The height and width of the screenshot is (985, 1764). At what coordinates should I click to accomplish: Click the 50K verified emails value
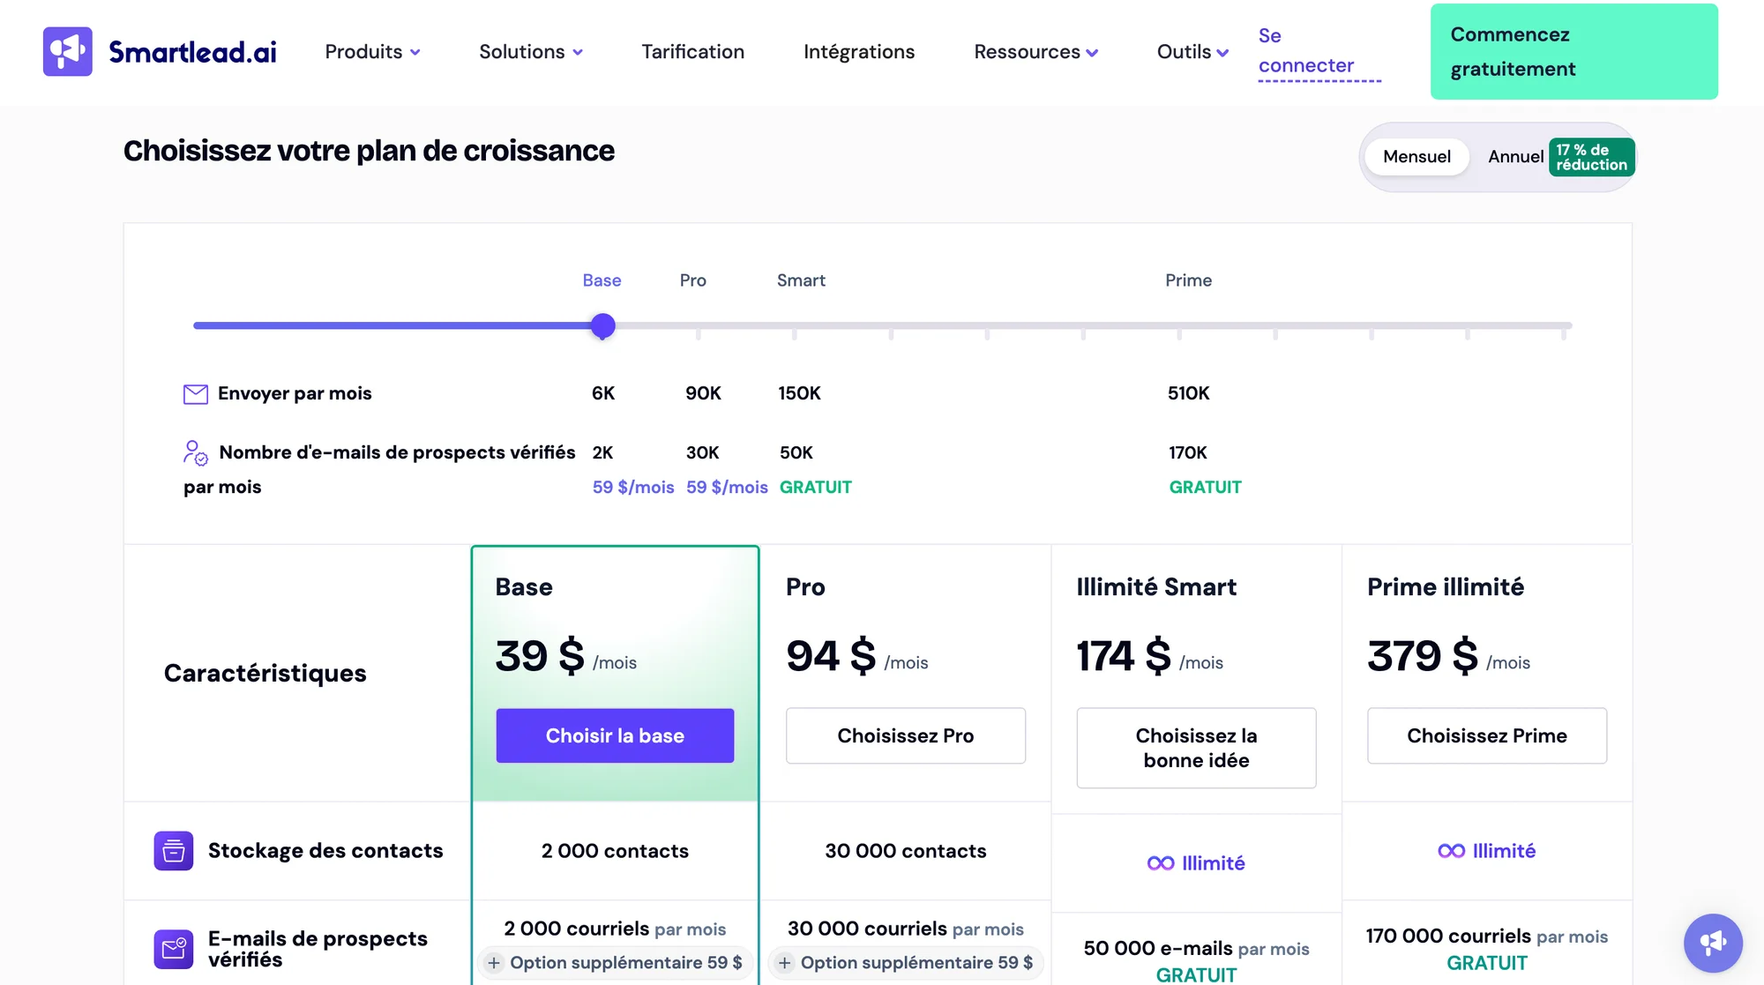[796, 452]
